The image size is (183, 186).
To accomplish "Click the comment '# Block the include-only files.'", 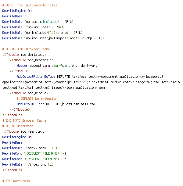I will tap(30, 5).
